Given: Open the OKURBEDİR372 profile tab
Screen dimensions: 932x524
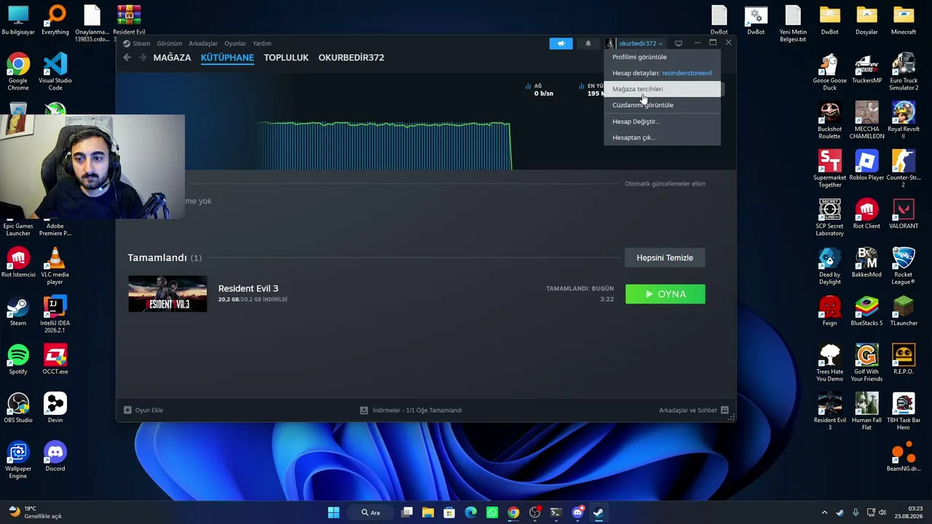Looking at the screenshot, I should (x=351, y=57).
